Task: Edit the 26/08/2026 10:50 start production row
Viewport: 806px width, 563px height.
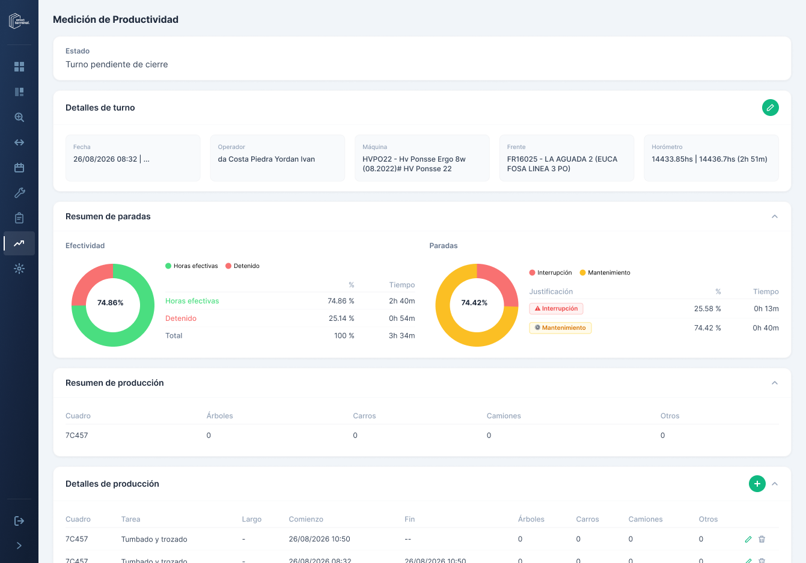Action: click(x=748, y=540)
